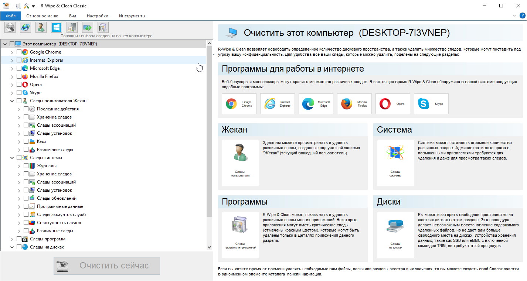The width and height of the screenshot is (527, 281).
Task: Check the Internet Explorer checkbox
Action: click(x=19, y=60)
